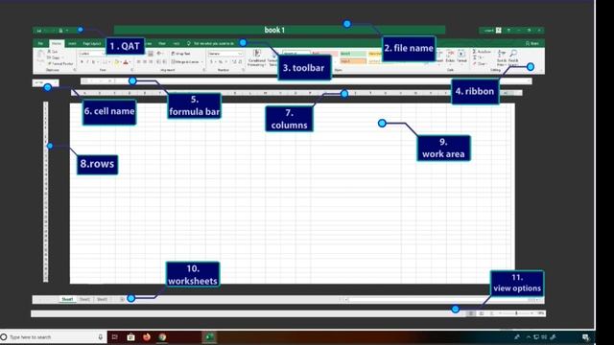
Task: Open the Alignment group dialog launcher
Action: (x=204, y=70)
